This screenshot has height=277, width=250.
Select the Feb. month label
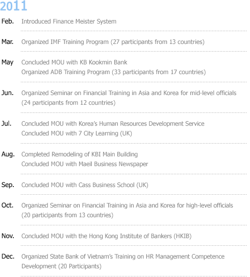pos(8,21)
